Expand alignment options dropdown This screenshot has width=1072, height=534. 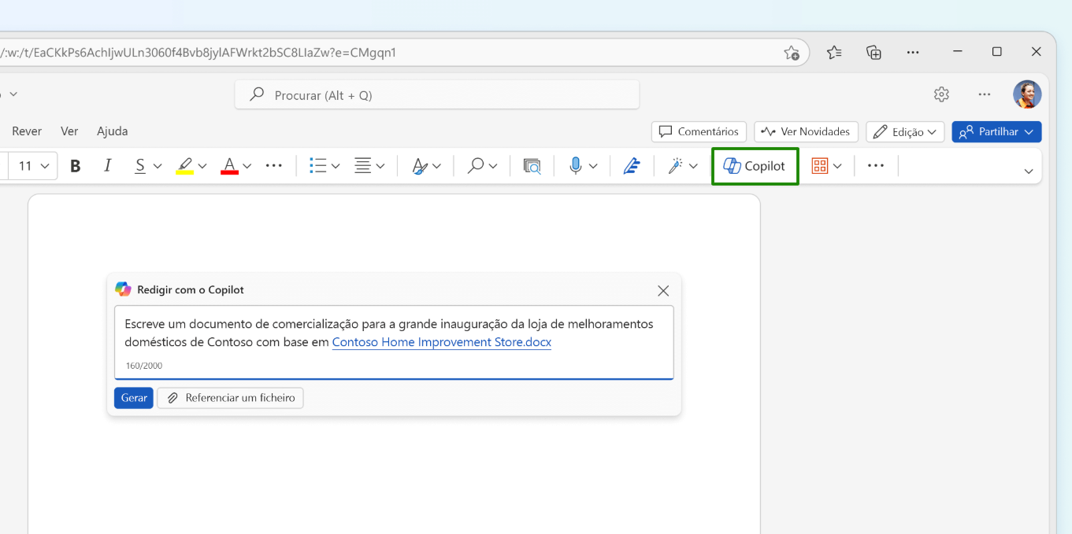tap(380, 166)
